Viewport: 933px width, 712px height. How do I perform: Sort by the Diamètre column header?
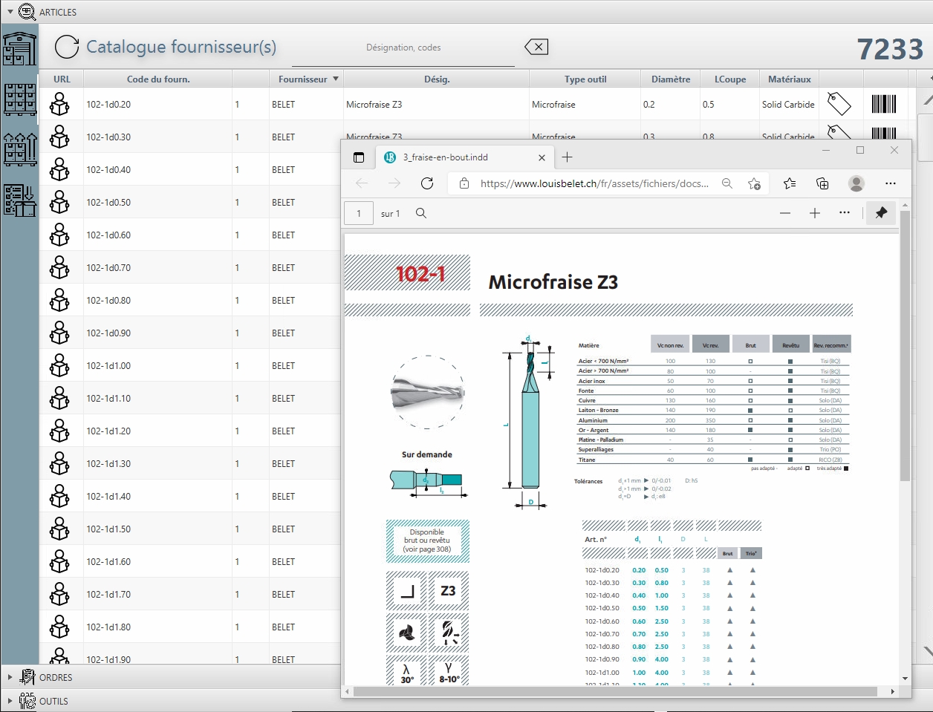(x=671, y=79)
